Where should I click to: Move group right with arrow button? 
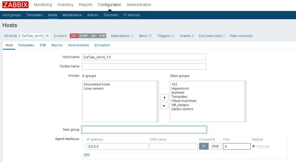point(164,106)
